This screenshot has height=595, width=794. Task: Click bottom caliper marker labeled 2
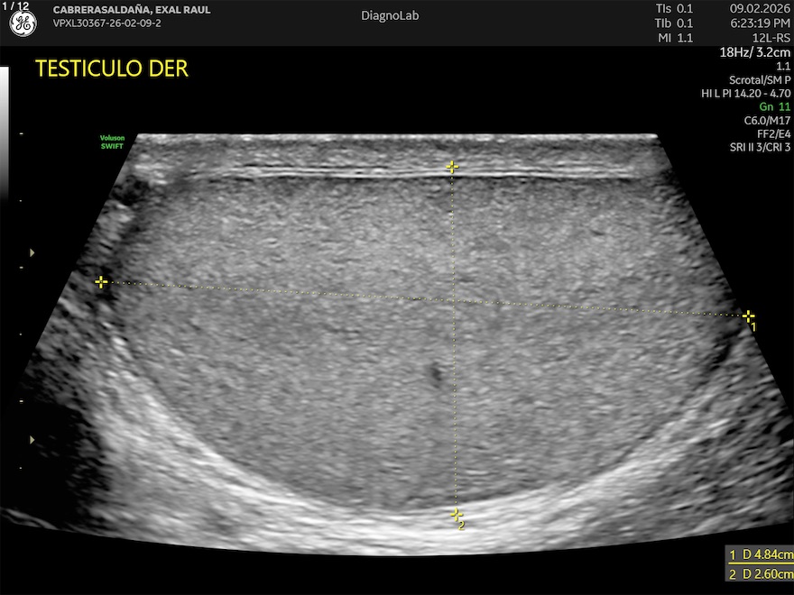coord(457,514)
